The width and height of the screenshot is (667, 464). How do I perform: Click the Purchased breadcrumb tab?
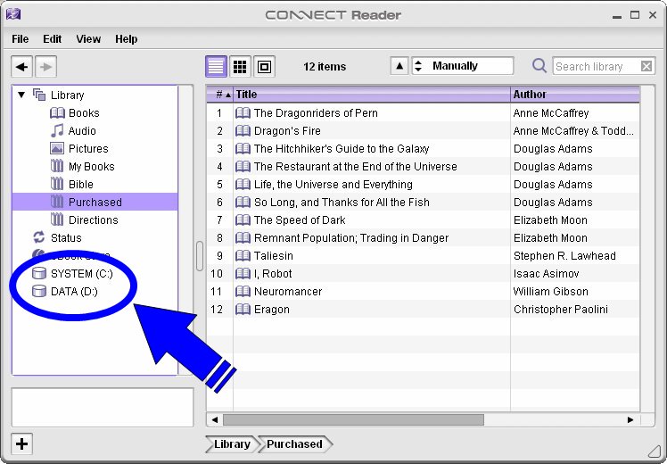point(294,444)
